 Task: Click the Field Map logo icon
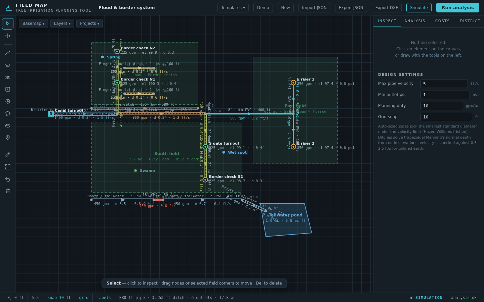[x=9, y=8]
